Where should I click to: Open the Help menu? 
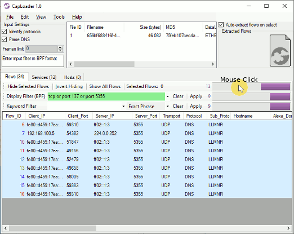pyautogui.click(x=77, y=17)
